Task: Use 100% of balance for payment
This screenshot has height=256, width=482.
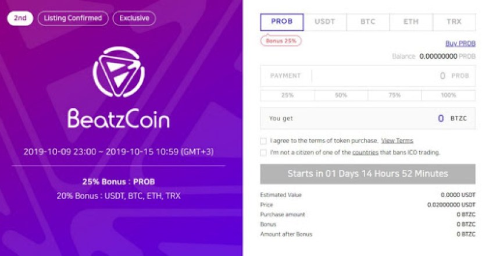Action: 449,95
